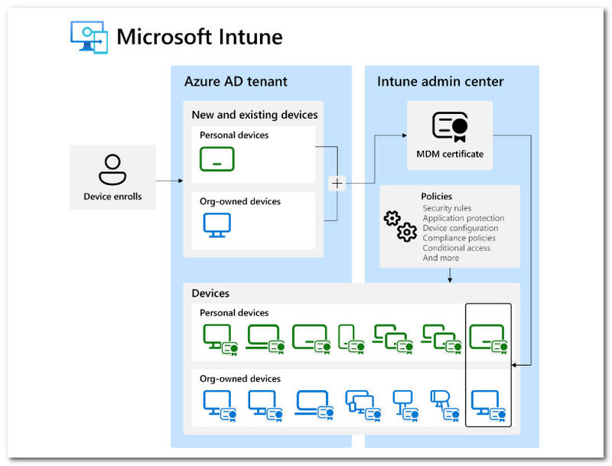Click the Device configuration policy text
Screen dimensions: 612x466
click(x=461, y=228)
